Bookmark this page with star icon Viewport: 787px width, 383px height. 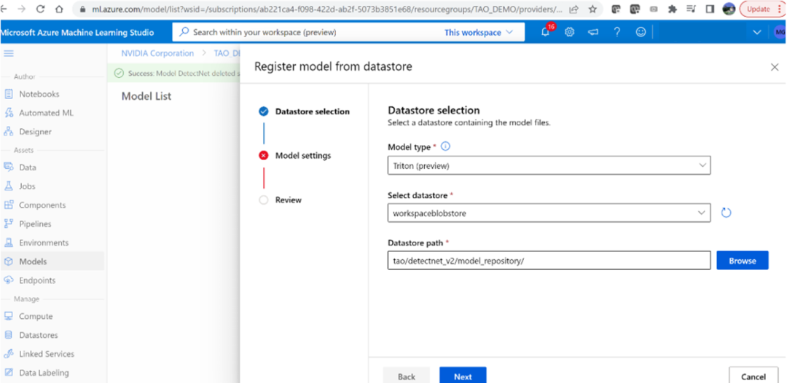592,9
